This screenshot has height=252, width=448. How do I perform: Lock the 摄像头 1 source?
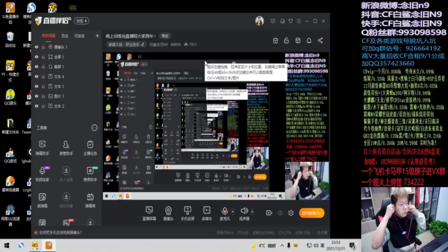tap(44, 47)
